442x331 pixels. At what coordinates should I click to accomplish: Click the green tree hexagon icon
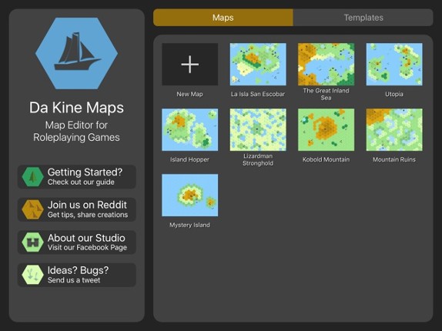[32, 177]
